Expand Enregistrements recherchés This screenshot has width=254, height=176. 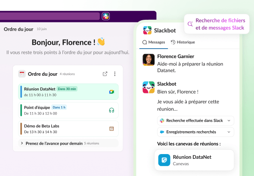(x=195, y=132)
